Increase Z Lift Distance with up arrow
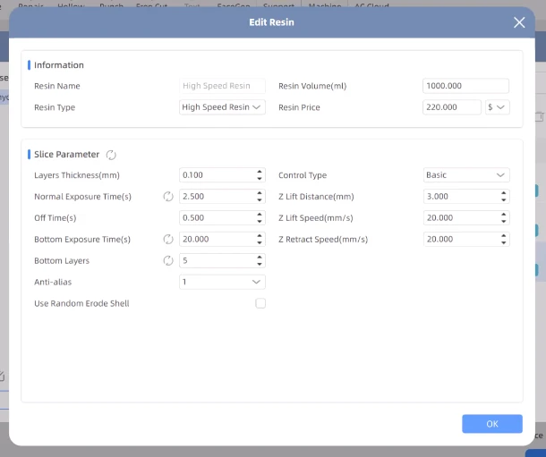546x457 pixels. (x=504, y=193)
